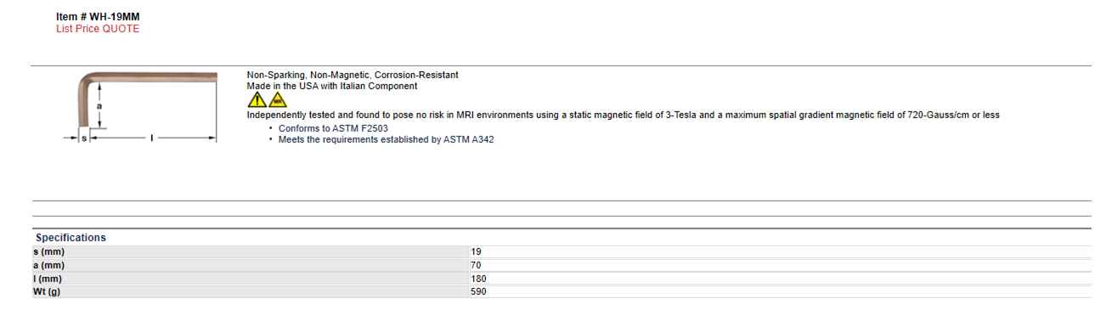Select the value 19 in specs table
The width and height of the screenshot is (1112, 316).
tap(476, 252)
